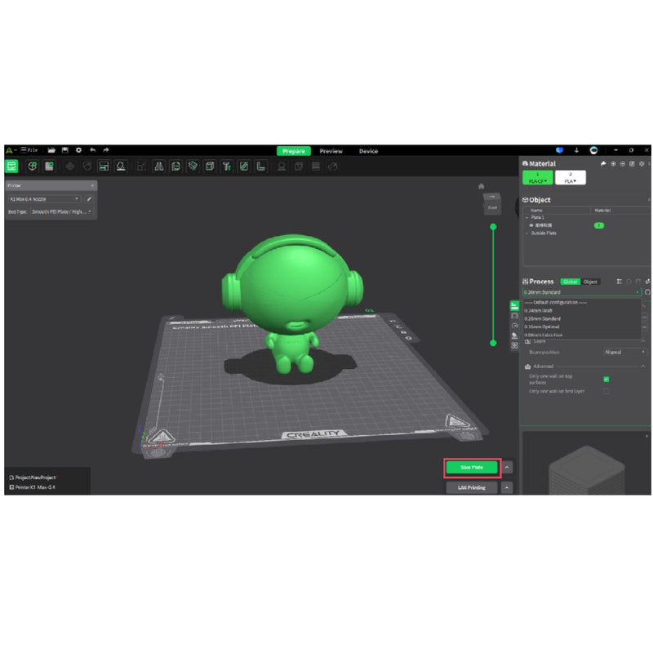Select the Prepare workspace icon at top left
653x653 pixels.
click(x=11, y=165)
